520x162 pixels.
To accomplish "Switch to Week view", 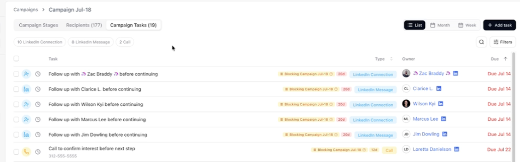I will click(467, 25).
